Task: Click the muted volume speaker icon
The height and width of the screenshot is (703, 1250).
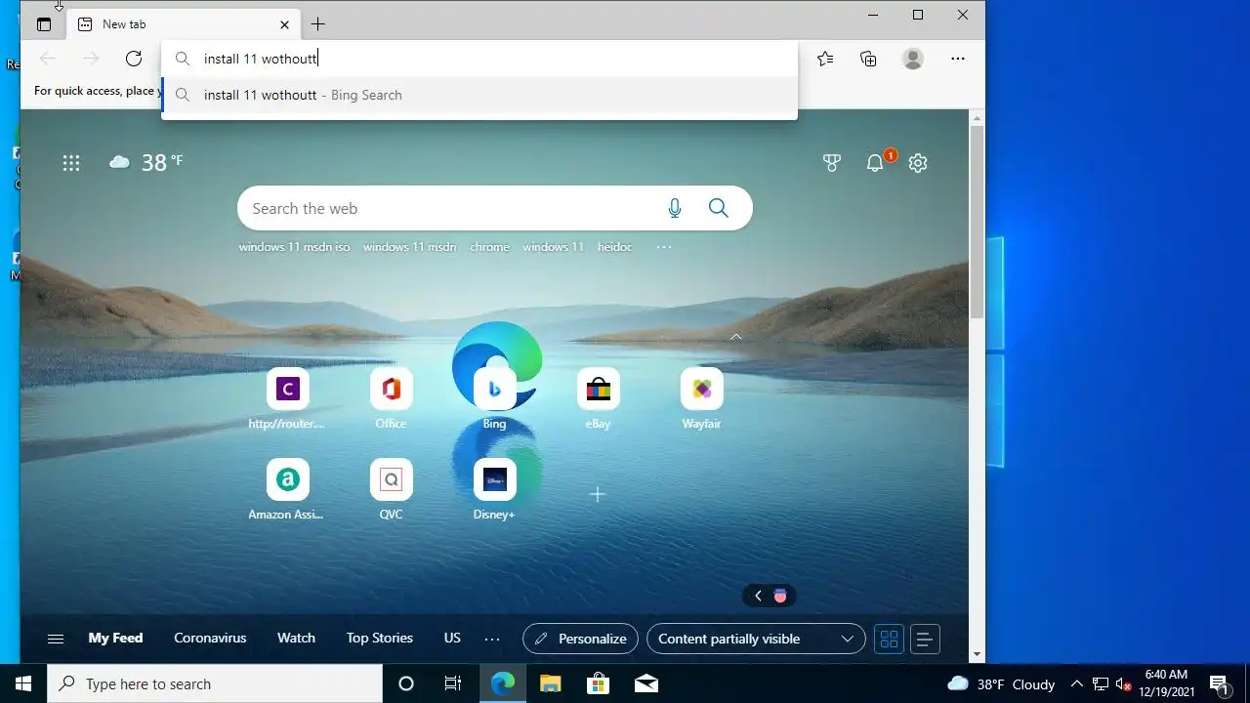Action: [1123, 683]
